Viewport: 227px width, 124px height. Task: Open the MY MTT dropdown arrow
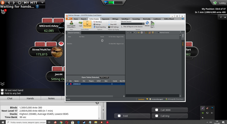(x=42, y=3)
